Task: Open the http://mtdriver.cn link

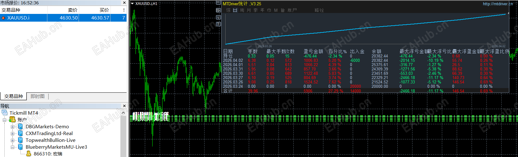Action: pos(498,4)
